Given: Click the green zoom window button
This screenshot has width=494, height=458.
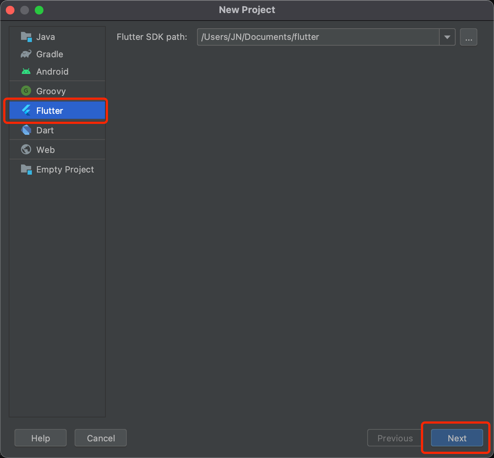Looking at the screenshot, I should (39, 10).
